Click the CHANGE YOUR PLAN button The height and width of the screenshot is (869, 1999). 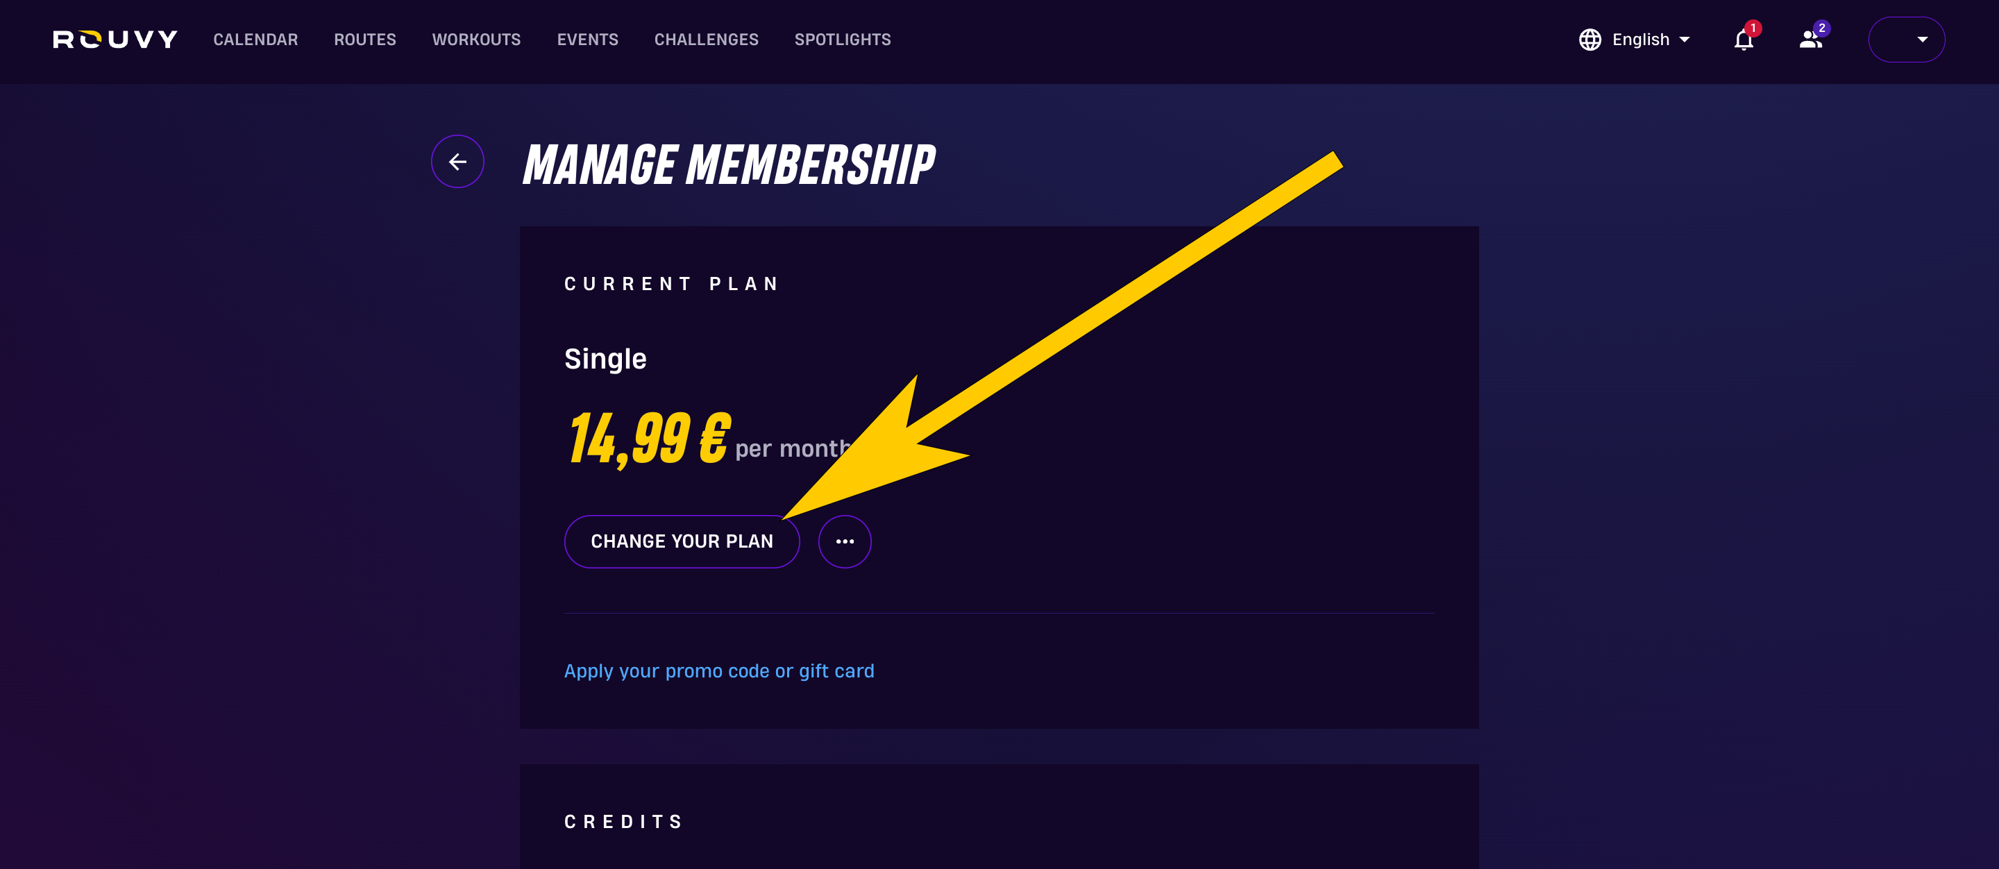click(682, 541)
